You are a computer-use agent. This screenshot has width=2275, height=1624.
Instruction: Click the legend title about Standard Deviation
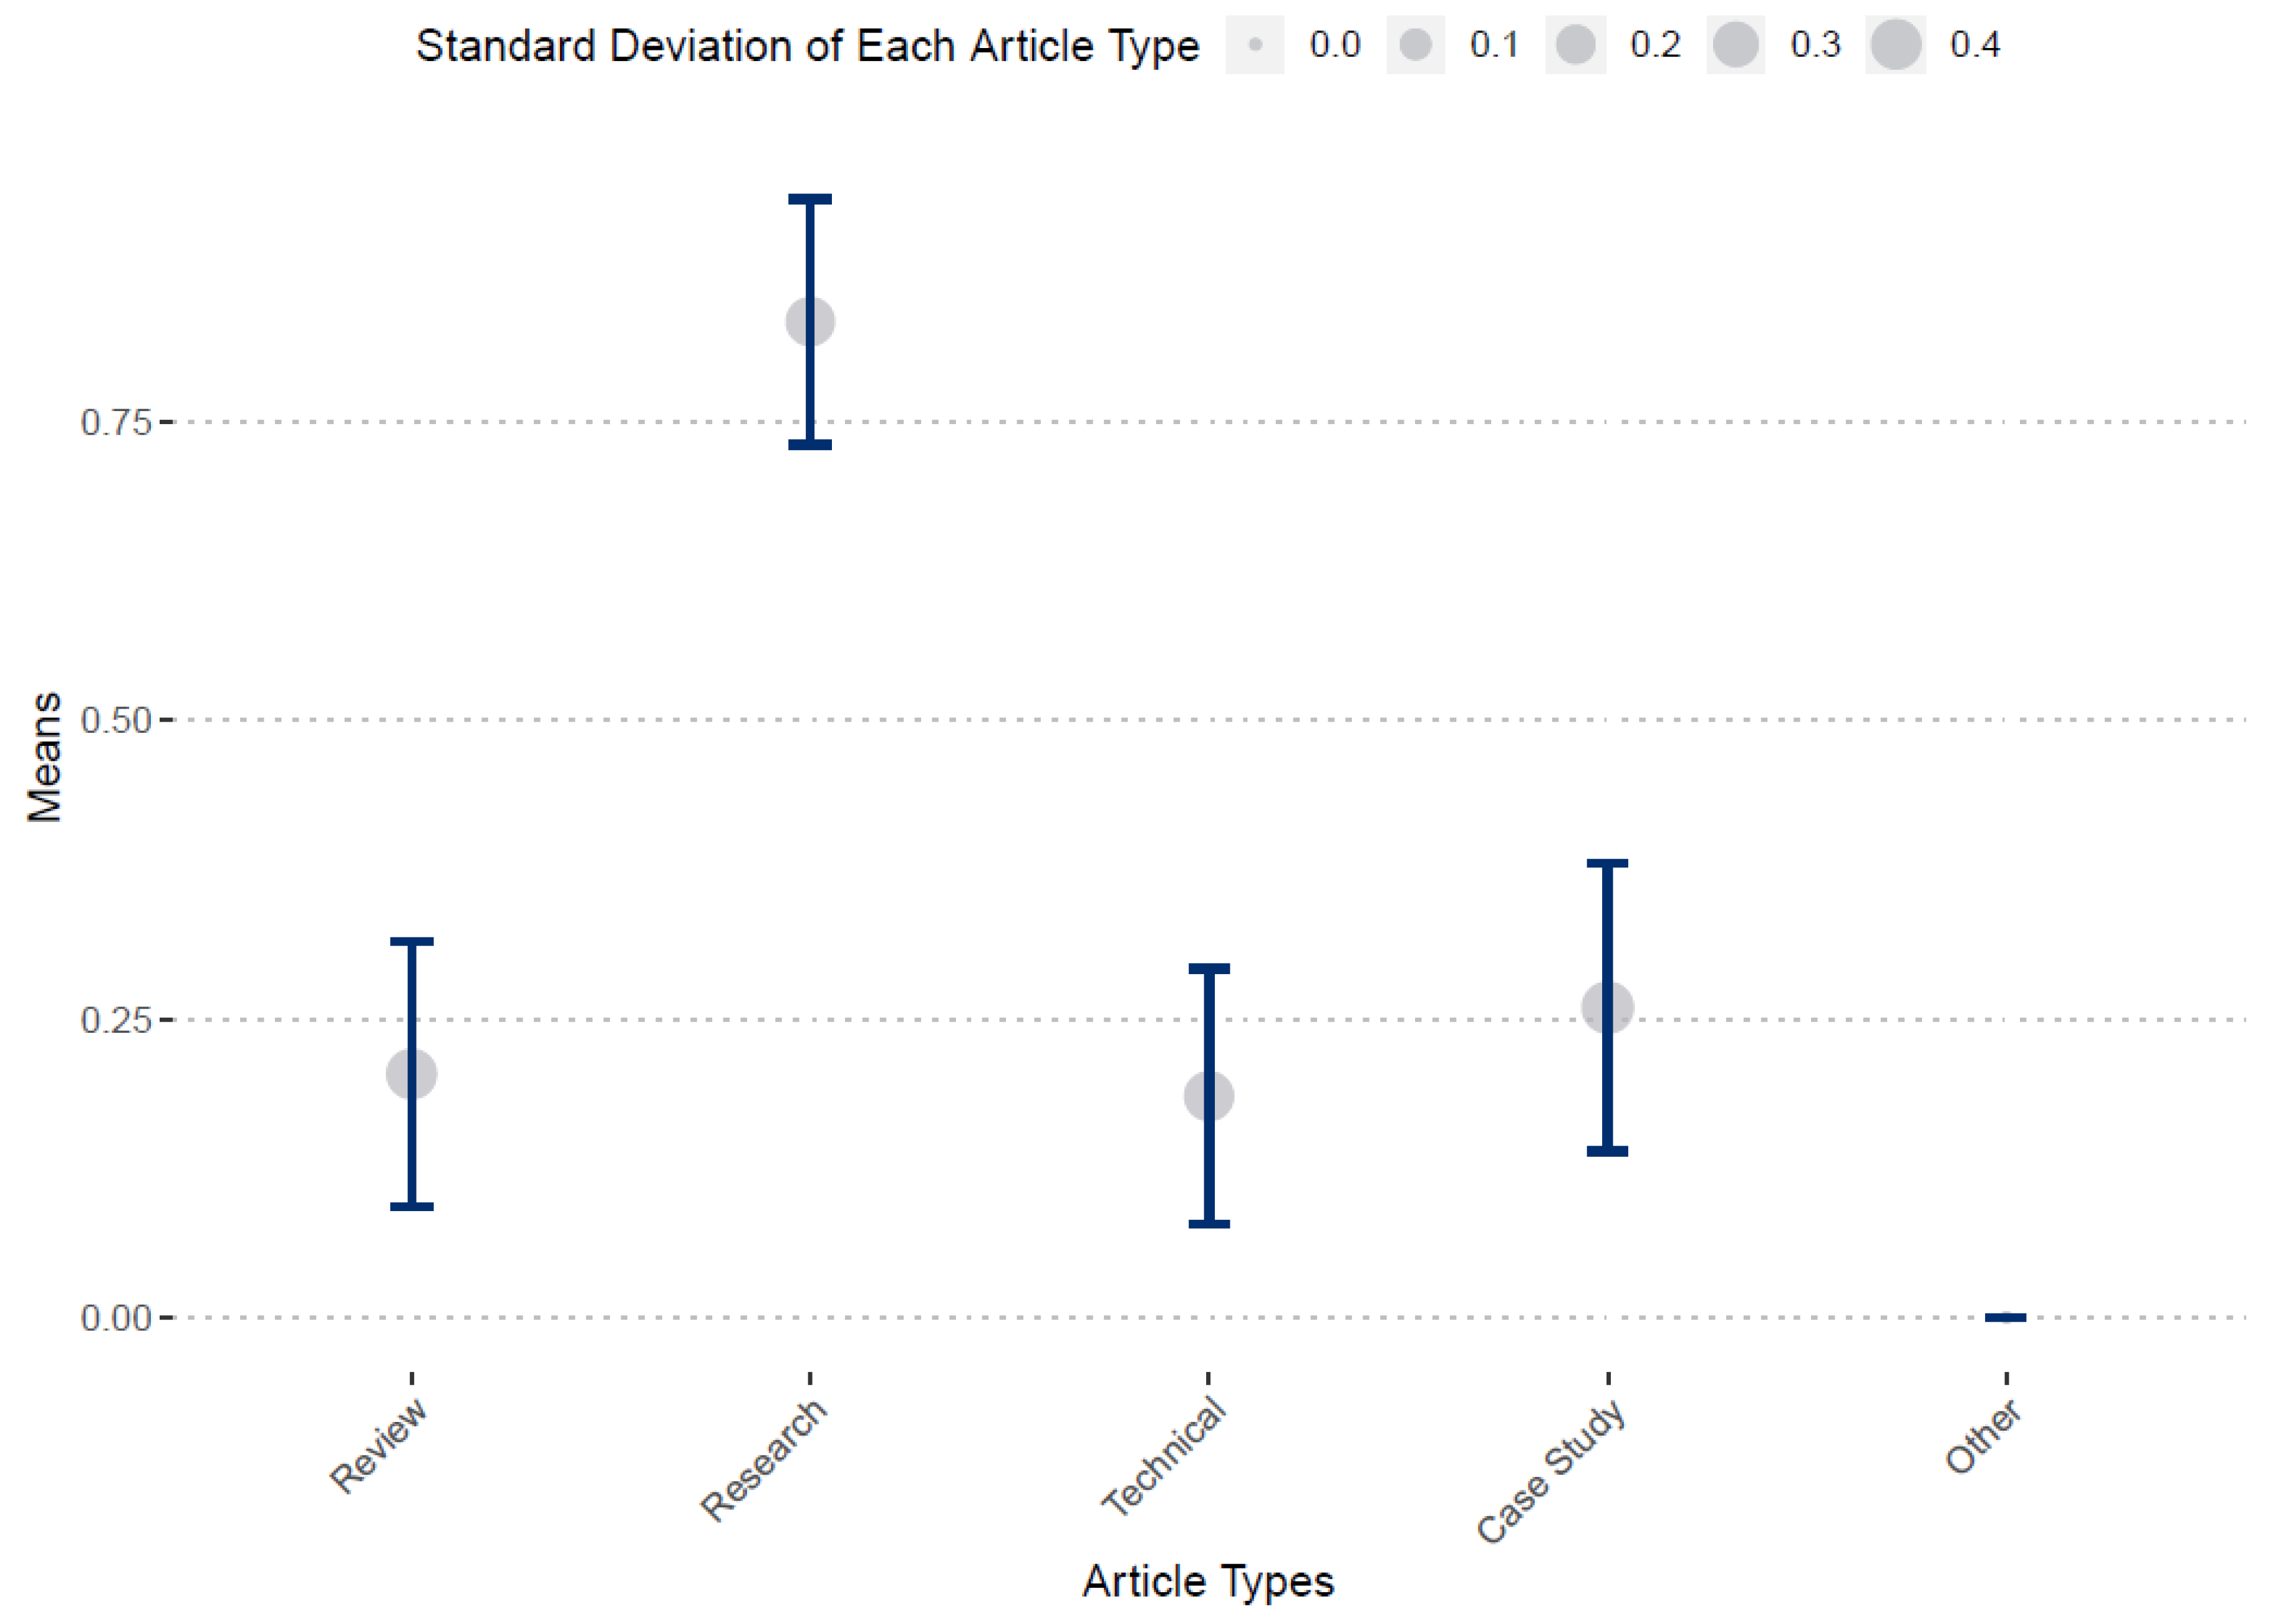pyautogui.click(x=807, y=46)
